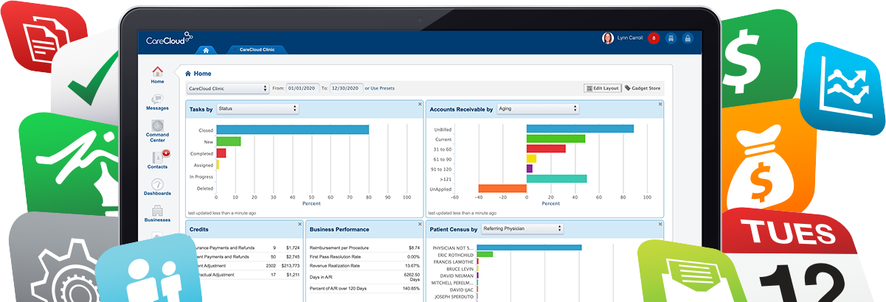Viewport: 886px width, 302px height.
Task: Open the red notifications badge showing 8
Action: click(654, 38)
